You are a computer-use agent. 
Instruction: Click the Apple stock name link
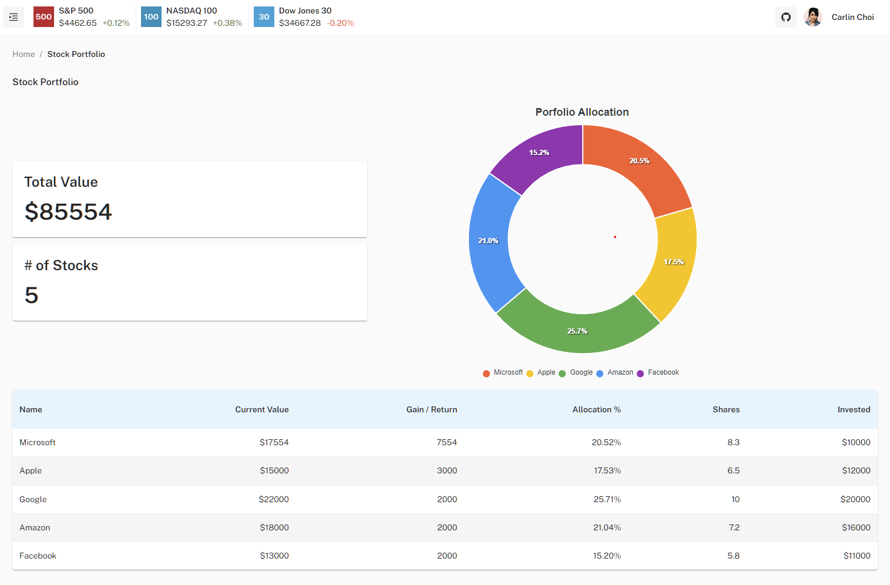(31, 470)
